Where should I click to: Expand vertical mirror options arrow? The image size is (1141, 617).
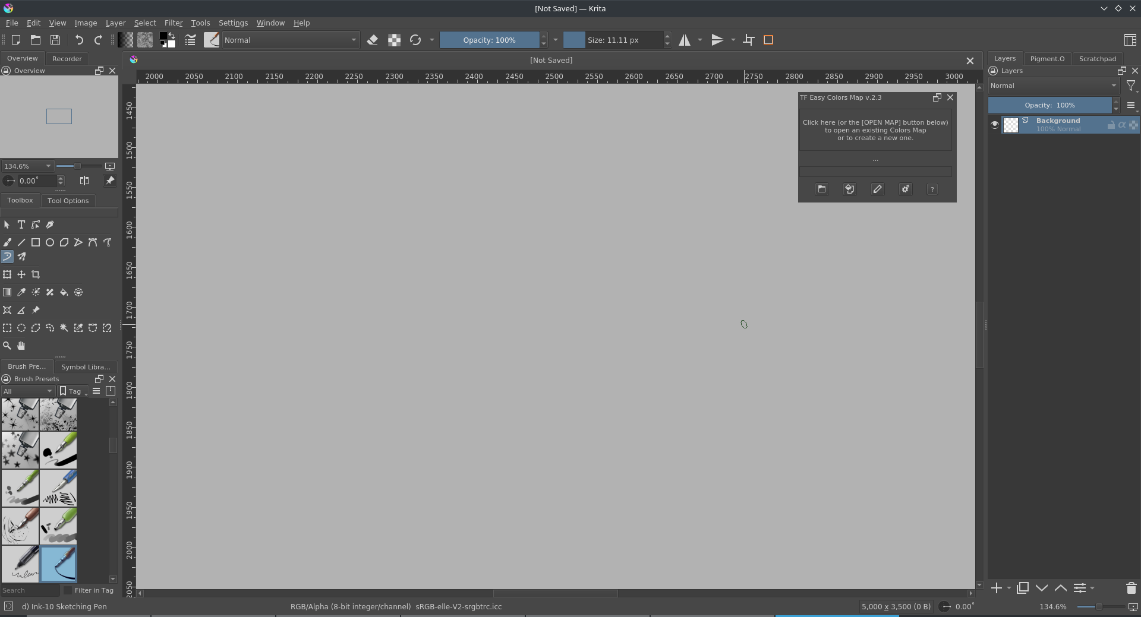pos(733,40)
